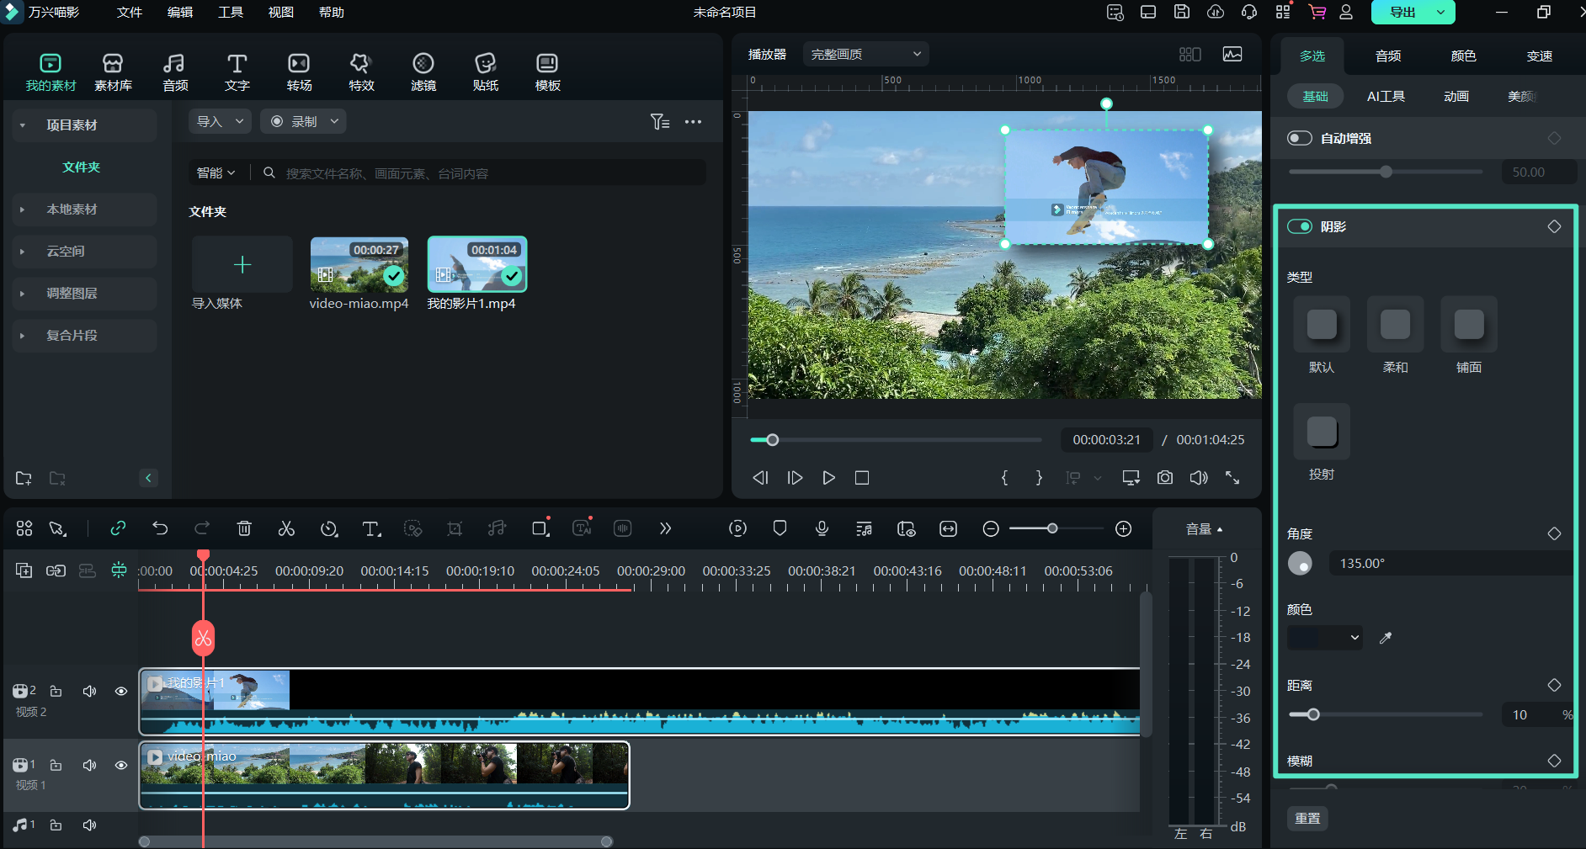Screen dimensions: 1586x849
Task: Open the Tools (工具) menu
Action: pos(230,13)
